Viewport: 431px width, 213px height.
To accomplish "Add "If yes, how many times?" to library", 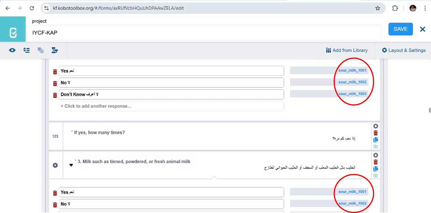I will tap(376, 147).
